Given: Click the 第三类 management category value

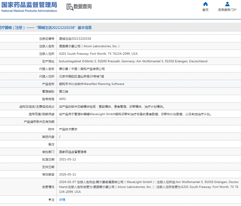Looking at the screenshot, I should coord(64,92).
